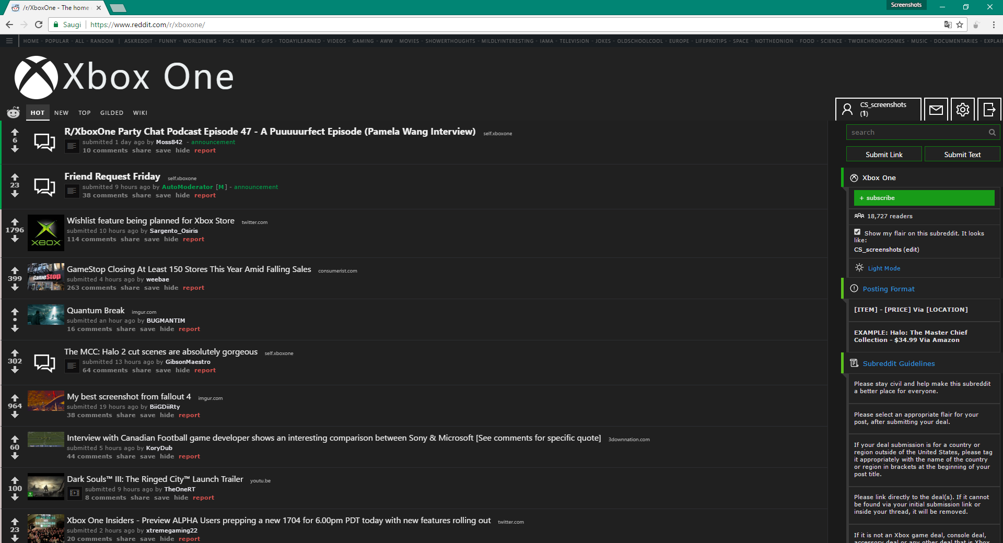Uncheck the show my flair checkbox
This screenshot has height=543, width=1003.
click(857, 232)
